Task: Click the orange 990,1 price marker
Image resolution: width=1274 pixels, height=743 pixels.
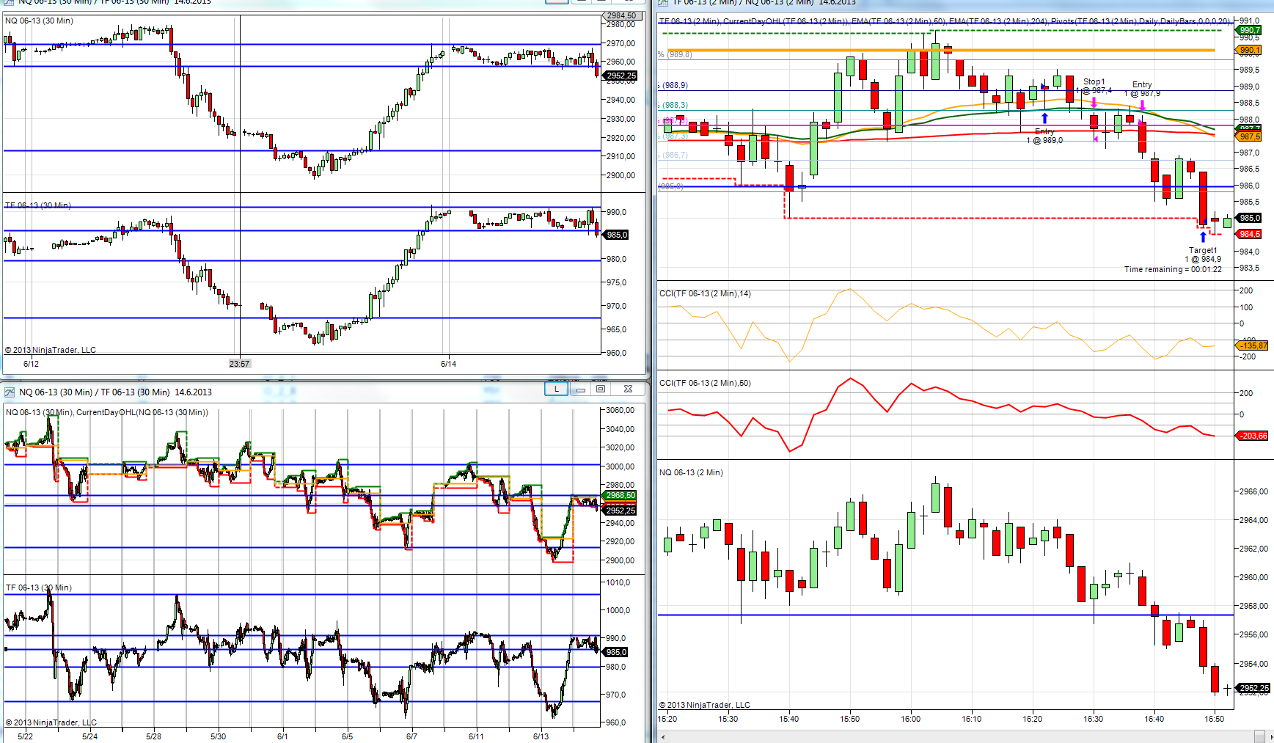Action: click(1250, 50)
